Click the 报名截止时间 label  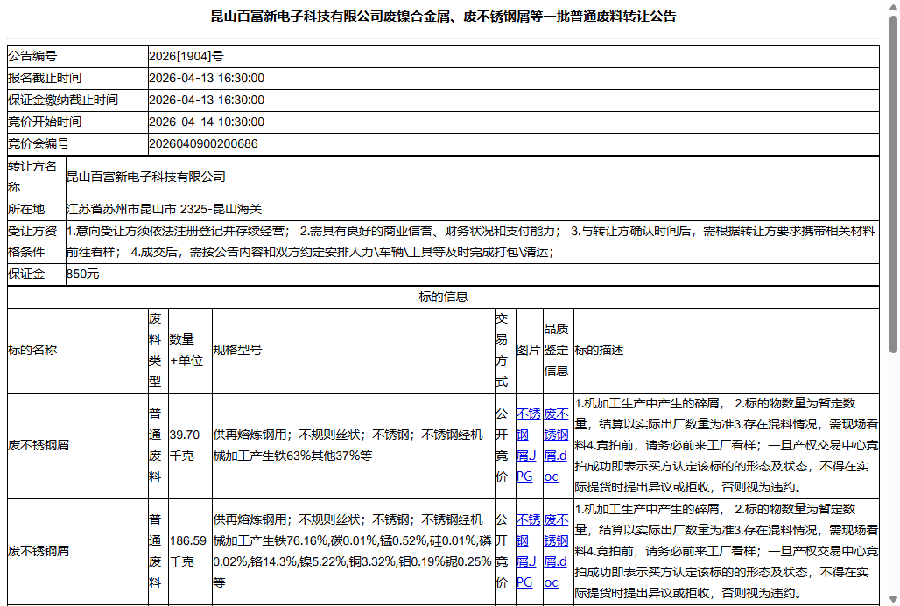[x=45, y=78]
